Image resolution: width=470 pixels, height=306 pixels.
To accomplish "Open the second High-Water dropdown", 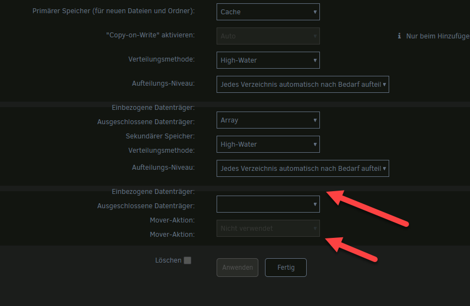I will click(268, 144).
